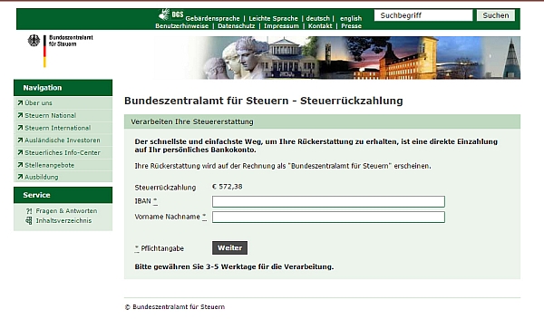This screenshot has height=329, width=544.
Task: Focus the IBAN input field
Action: coord(328,201)
